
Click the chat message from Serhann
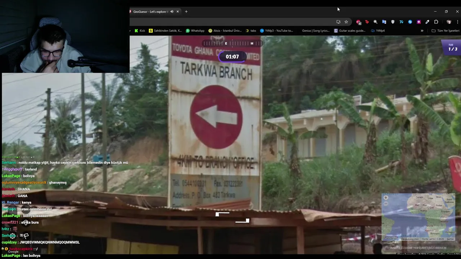coord(65,163)
